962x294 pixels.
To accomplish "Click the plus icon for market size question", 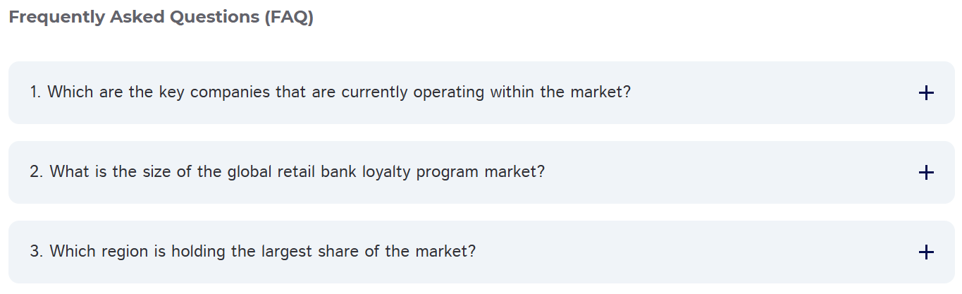I will pos(926,172).
